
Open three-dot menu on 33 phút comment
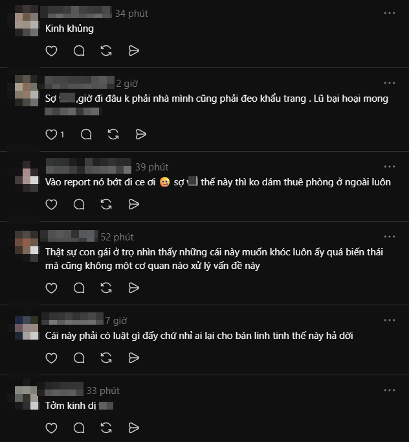point(390,390)
